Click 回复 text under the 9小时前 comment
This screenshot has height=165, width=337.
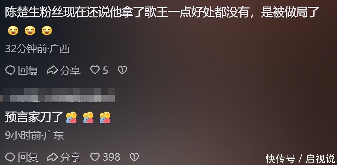28,157
